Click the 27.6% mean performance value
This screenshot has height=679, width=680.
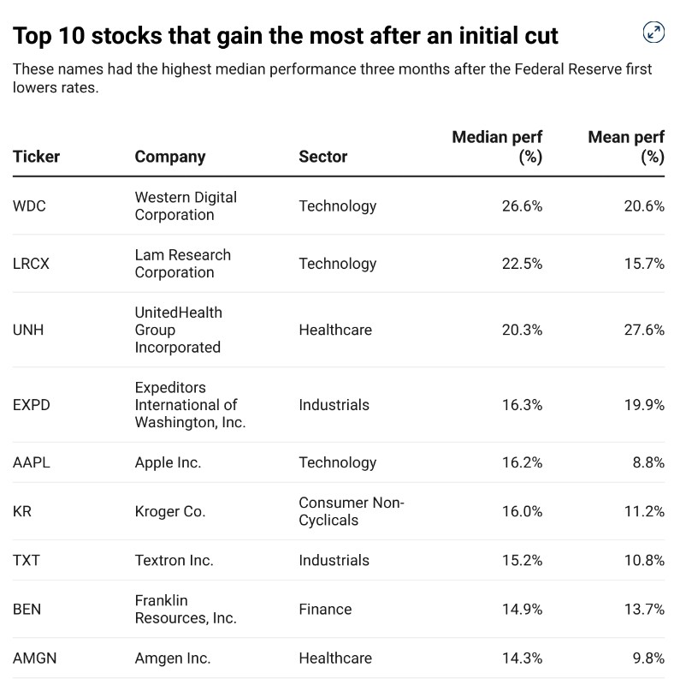click(644, 331)
